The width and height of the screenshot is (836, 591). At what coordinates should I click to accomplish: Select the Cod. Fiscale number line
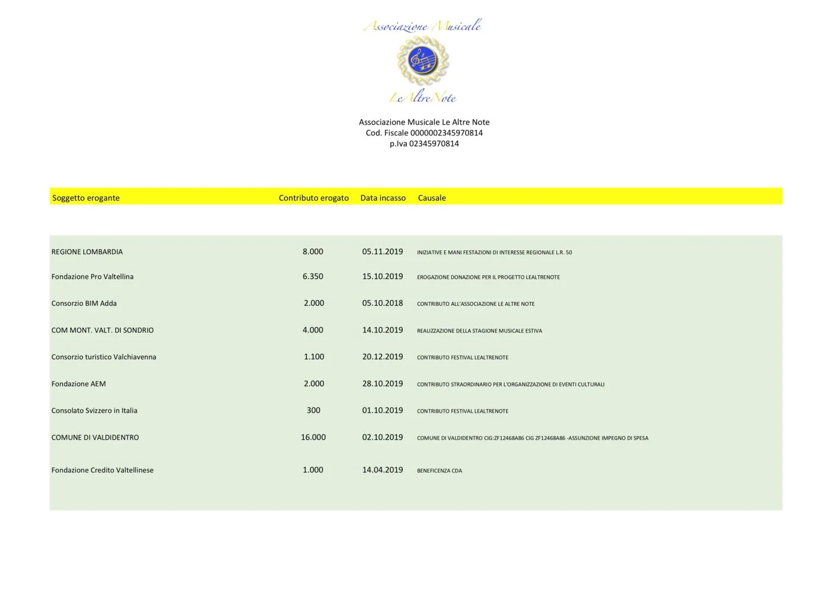click(424, 133)
